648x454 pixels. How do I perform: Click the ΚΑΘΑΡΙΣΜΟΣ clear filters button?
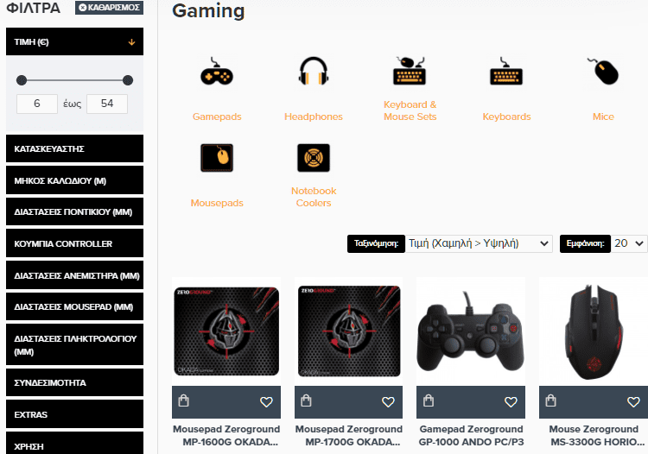[x=109, y=8]
